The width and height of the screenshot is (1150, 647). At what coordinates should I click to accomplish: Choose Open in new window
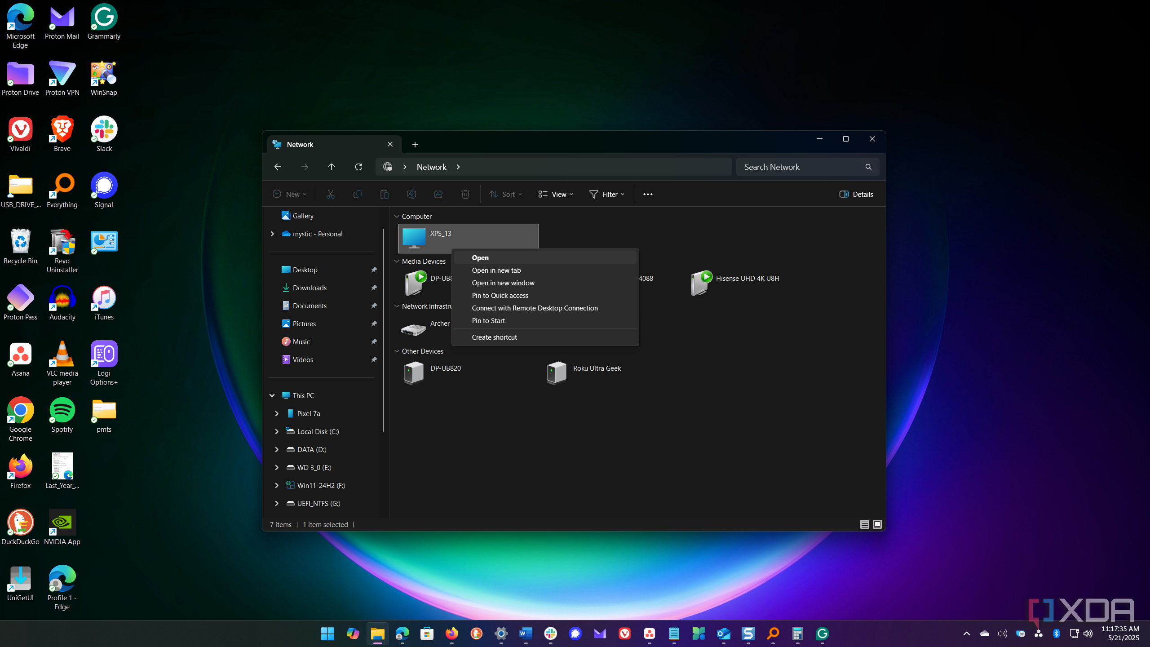click(545, 283)
